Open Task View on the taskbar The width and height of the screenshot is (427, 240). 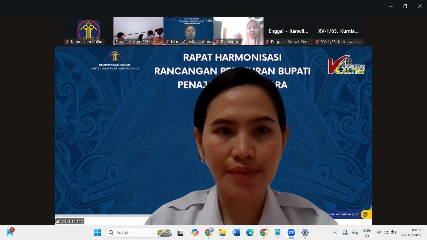pos(181,233)
